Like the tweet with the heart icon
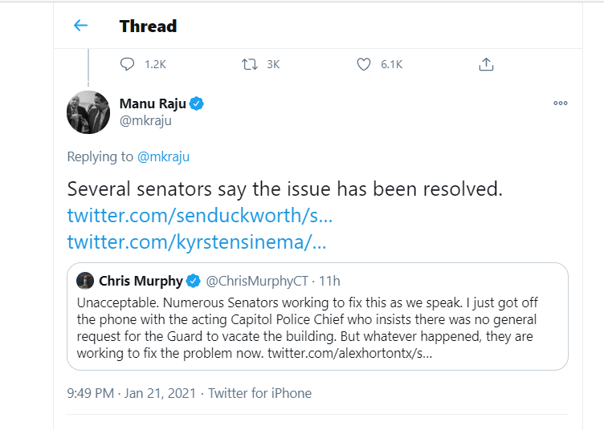This screenshot has width=604, height=430. pos(364,64)
